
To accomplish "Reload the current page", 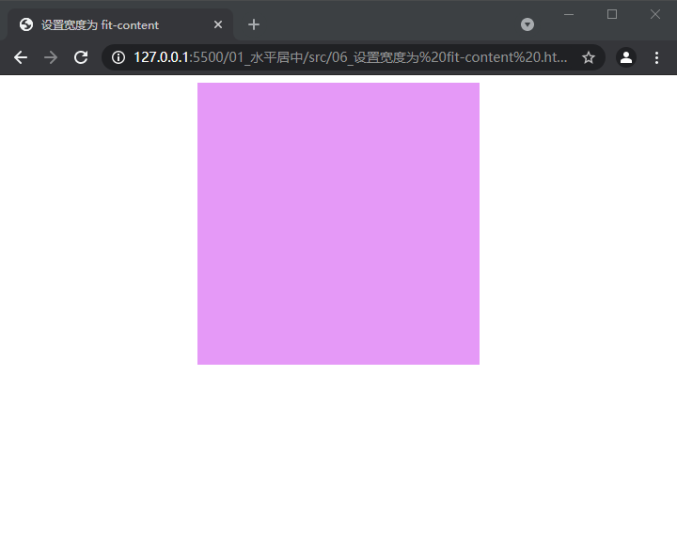I will (x=81, y=57).
